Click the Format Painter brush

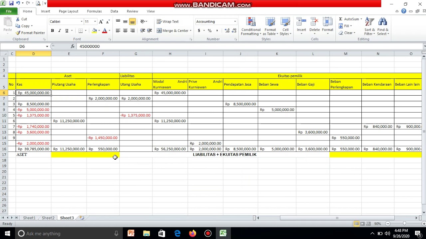pyautogui.click(x=18, y=33)
